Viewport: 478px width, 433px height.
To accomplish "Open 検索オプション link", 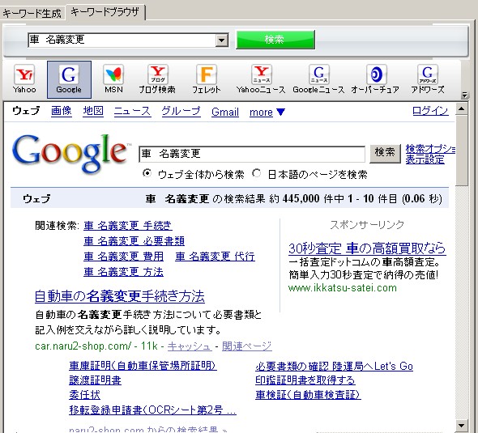I will coord(430,149).
